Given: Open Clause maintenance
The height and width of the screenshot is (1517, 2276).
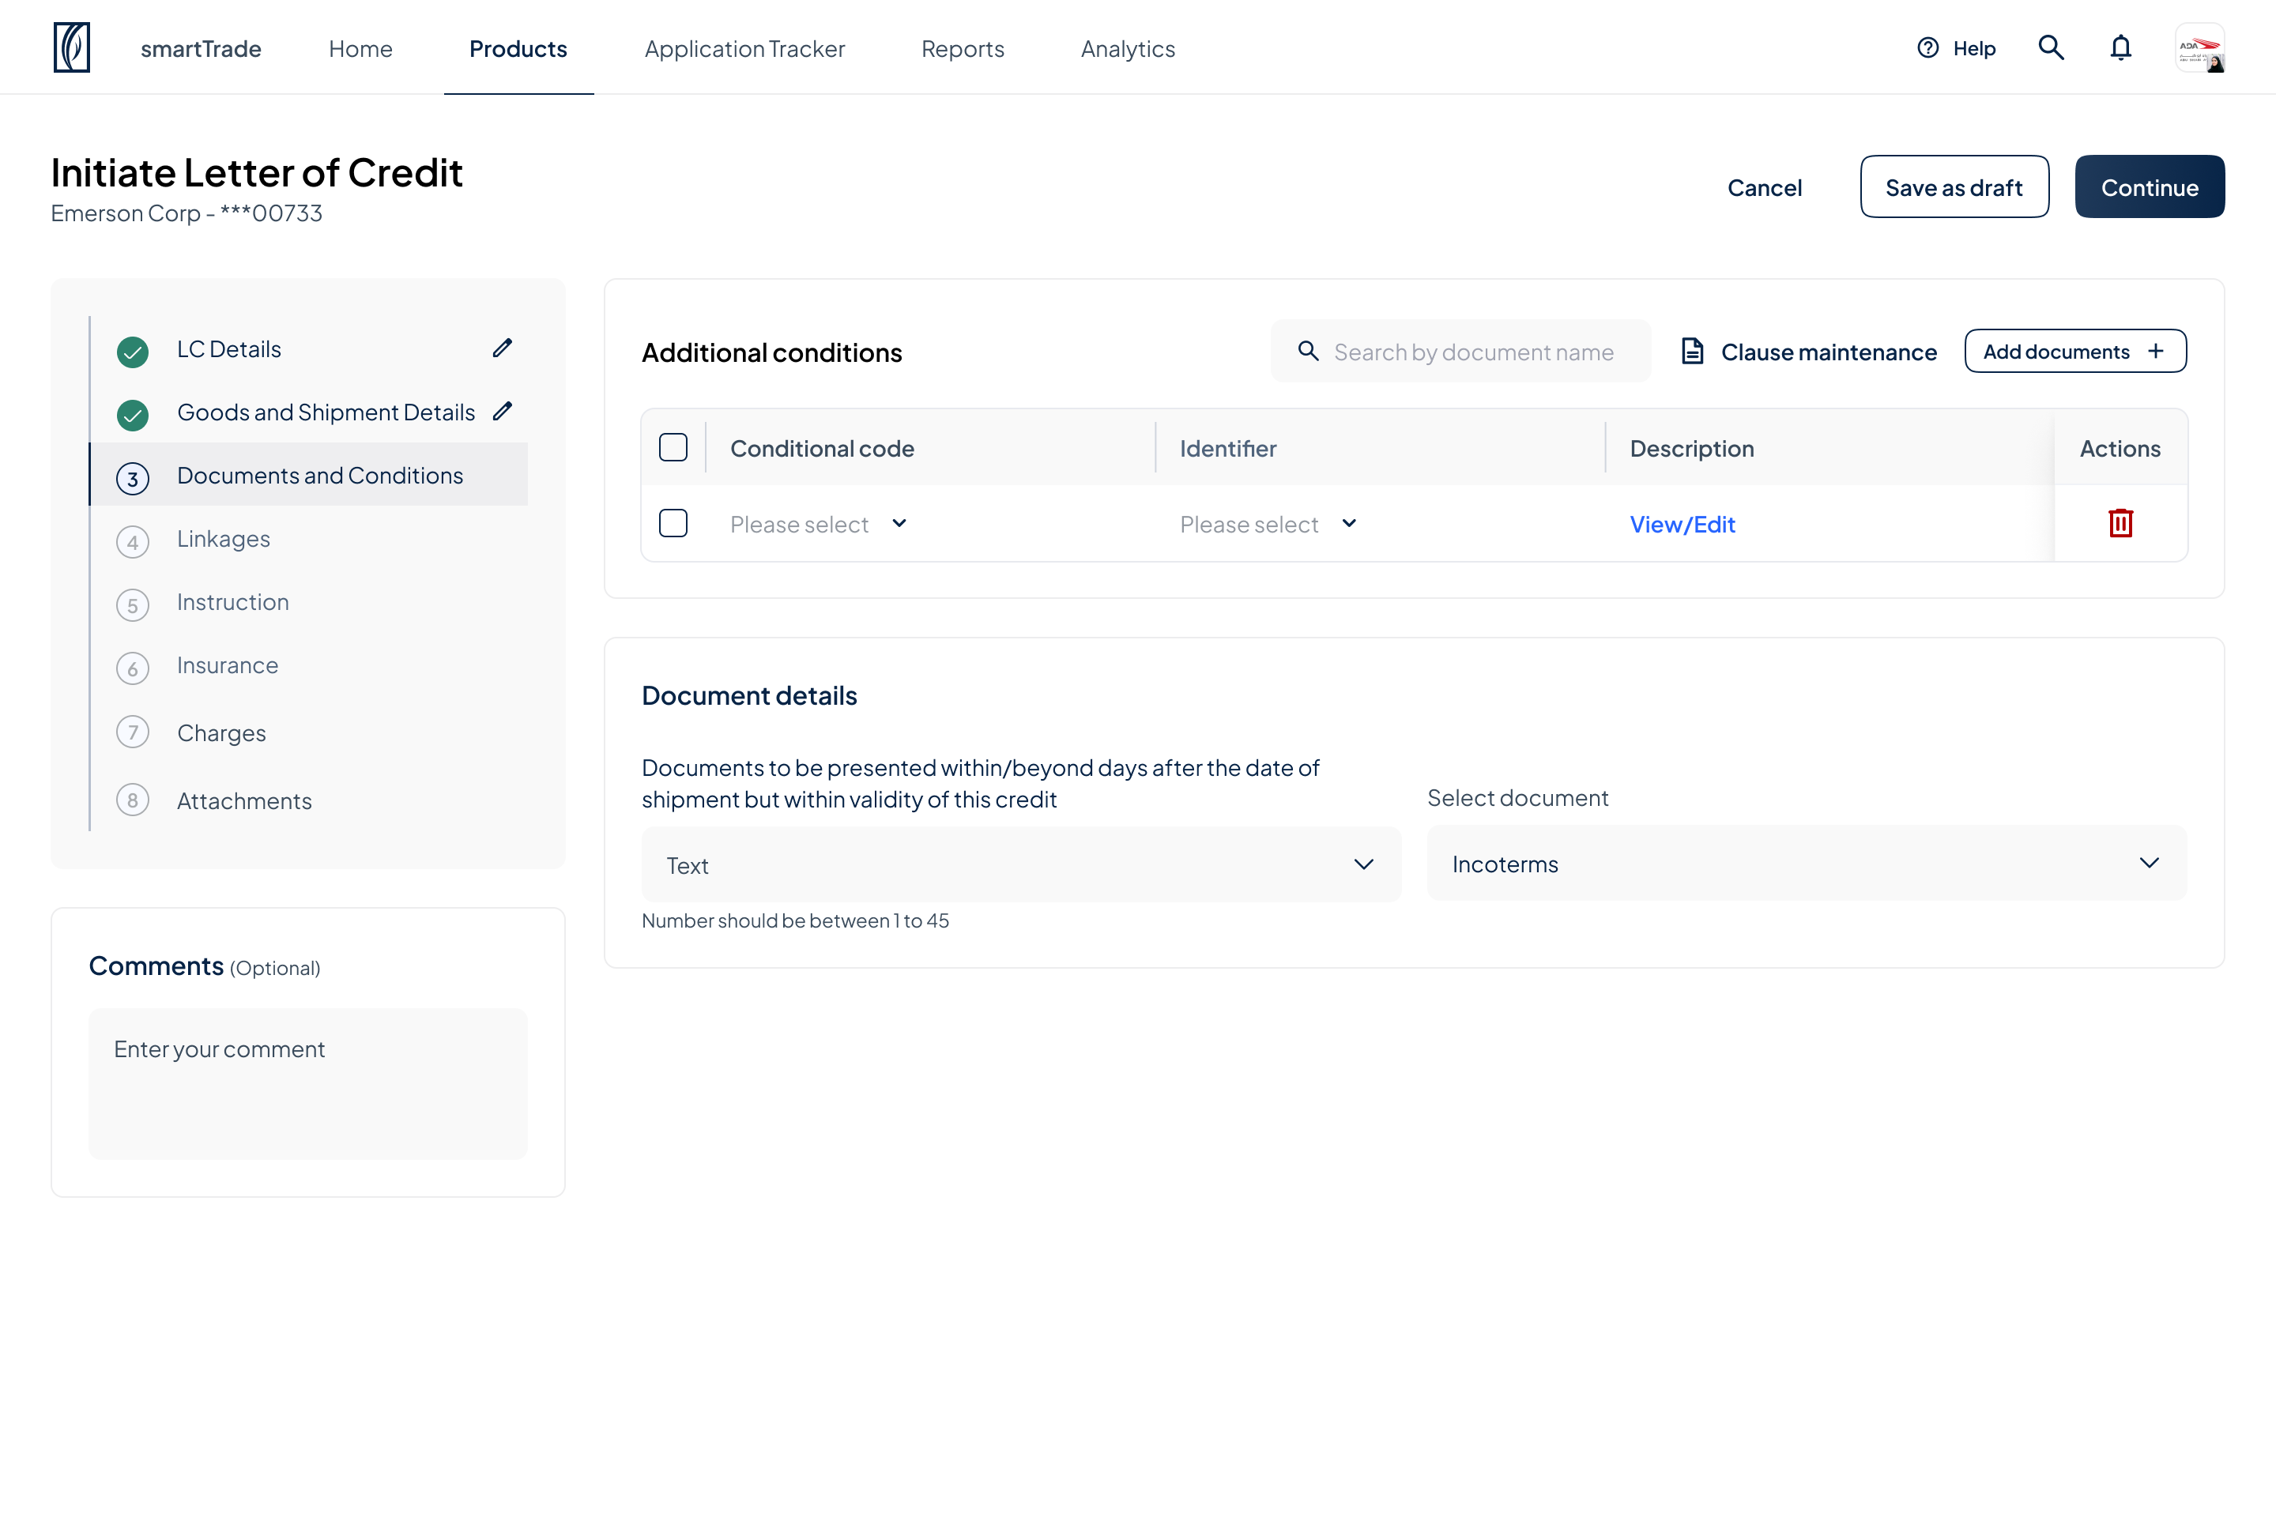Looking at the screenshot, I should pyautogui.click(x=1810, y=352).
